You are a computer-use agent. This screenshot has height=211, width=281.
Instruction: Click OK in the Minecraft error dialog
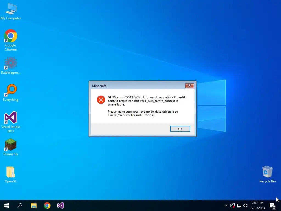180,129
